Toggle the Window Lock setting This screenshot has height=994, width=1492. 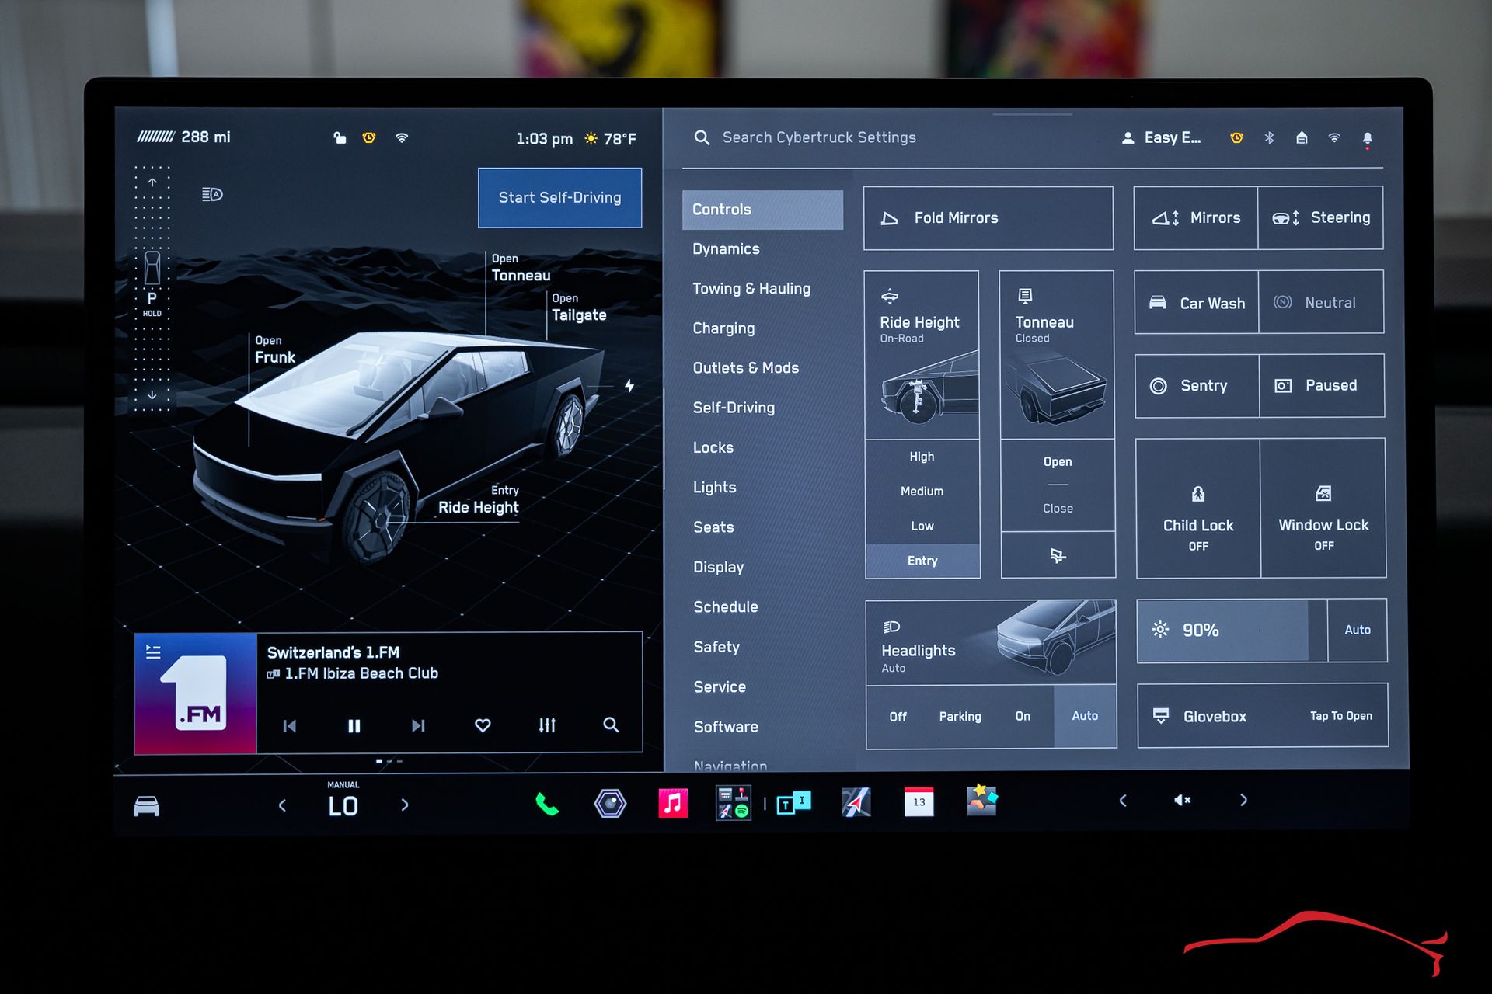pos(1323,509)
